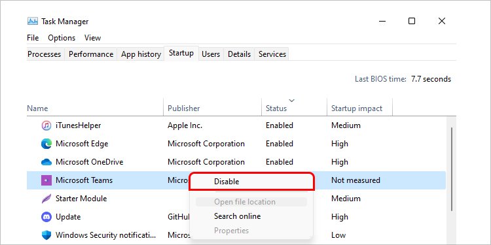
Task: Open the Options menu
Action: pos(62,38)
